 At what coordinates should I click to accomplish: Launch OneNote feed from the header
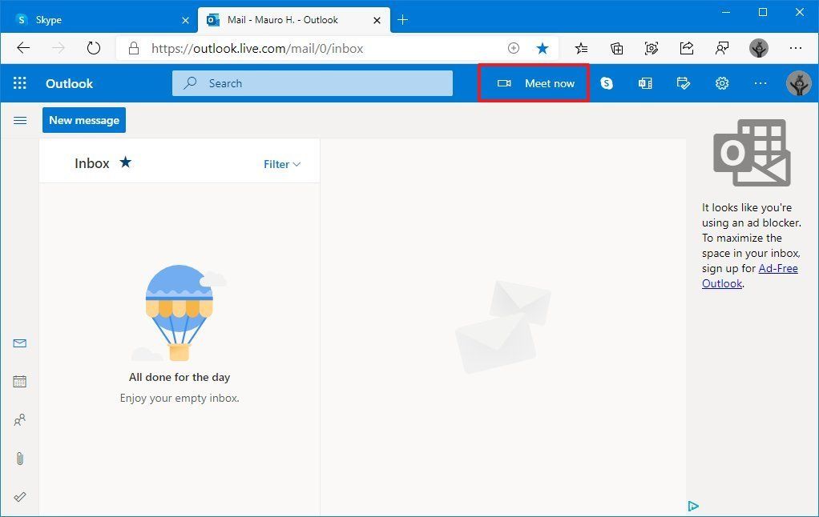pos(645,82)
